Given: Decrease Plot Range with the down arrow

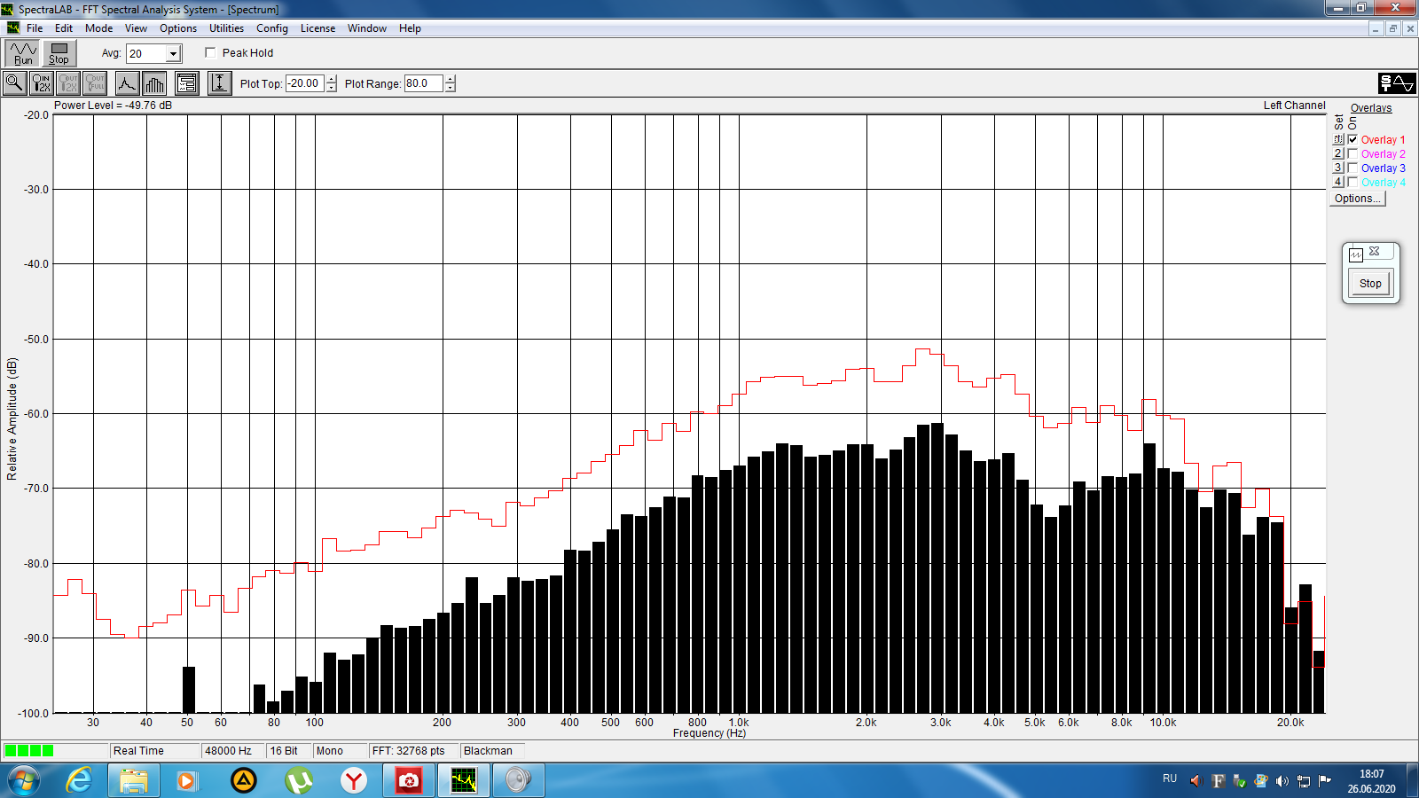Looking at the screenshot, I should pos(451,88).
